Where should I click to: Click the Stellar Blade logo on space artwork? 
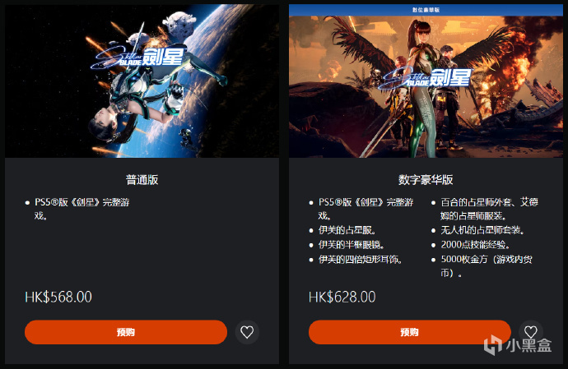137,58
